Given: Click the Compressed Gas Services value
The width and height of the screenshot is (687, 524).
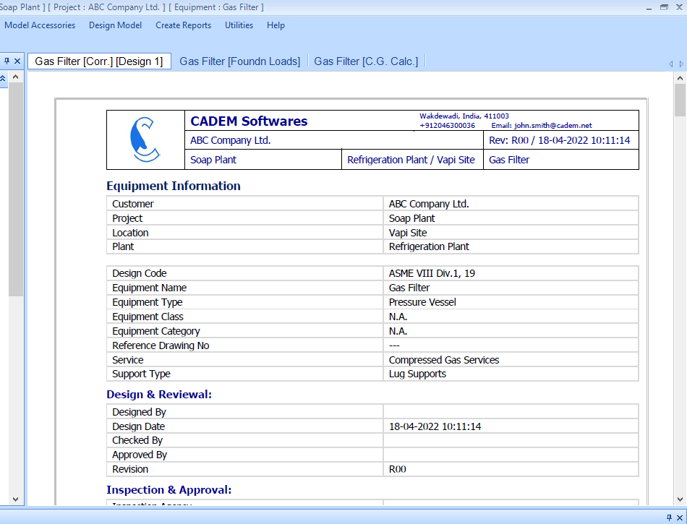Looking at the screenshot, I should pos(444,360).
